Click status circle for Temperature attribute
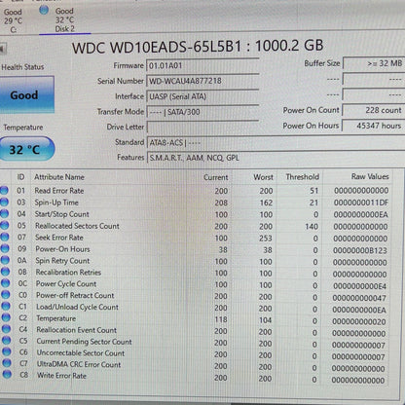 (6, 317)
